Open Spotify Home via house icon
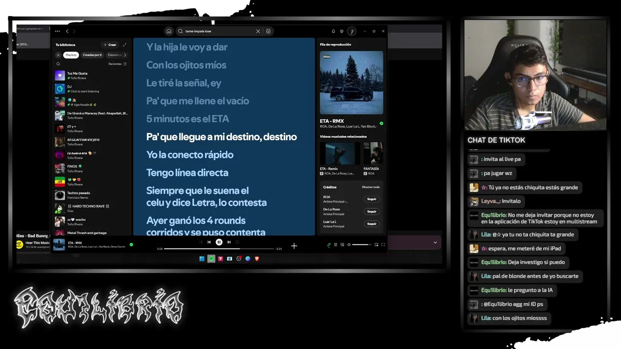The width and height of the screenshot is (621, 349). point(168,31)
